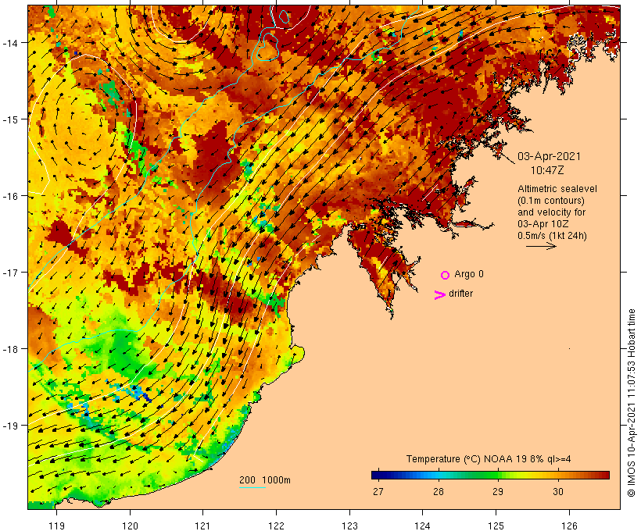Click the latitude axis label -16
This screenshot has width=641, height=531.
click(9, 196)
